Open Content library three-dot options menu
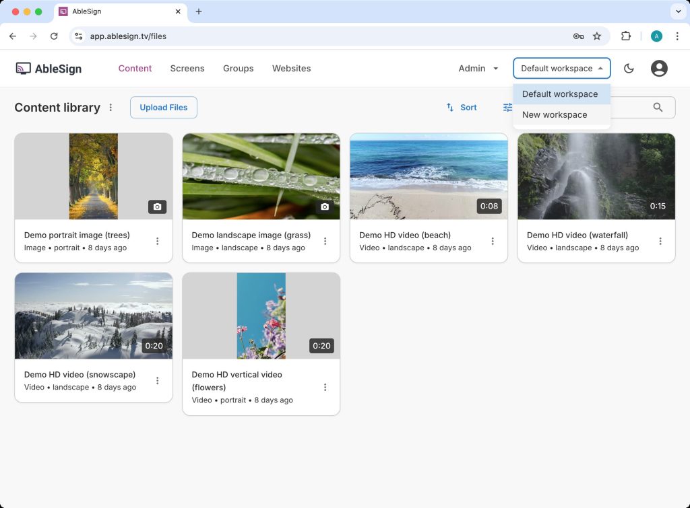Image resolution: width=690 pixels, height=508 pixels. pos(111,108)
